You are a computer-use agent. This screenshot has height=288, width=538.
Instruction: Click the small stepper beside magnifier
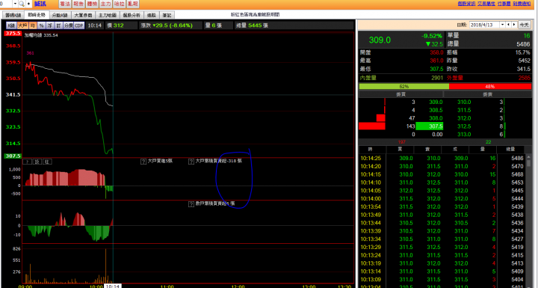28,4
